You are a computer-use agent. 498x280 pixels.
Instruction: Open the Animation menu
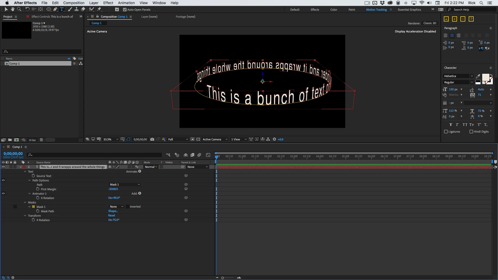pyautogui.click(x=126, y=3)
